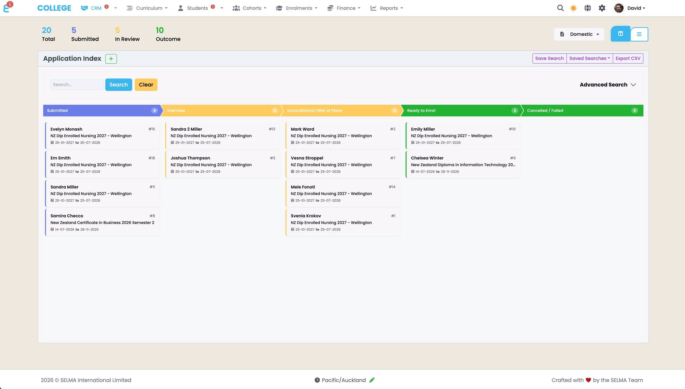Open the Curriculum menu
Viewport: 685px width, 389px height.
147,8
